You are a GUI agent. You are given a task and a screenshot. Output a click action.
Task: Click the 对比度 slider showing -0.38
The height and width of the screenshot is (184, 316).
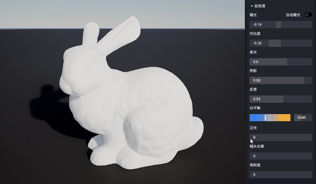281,43
